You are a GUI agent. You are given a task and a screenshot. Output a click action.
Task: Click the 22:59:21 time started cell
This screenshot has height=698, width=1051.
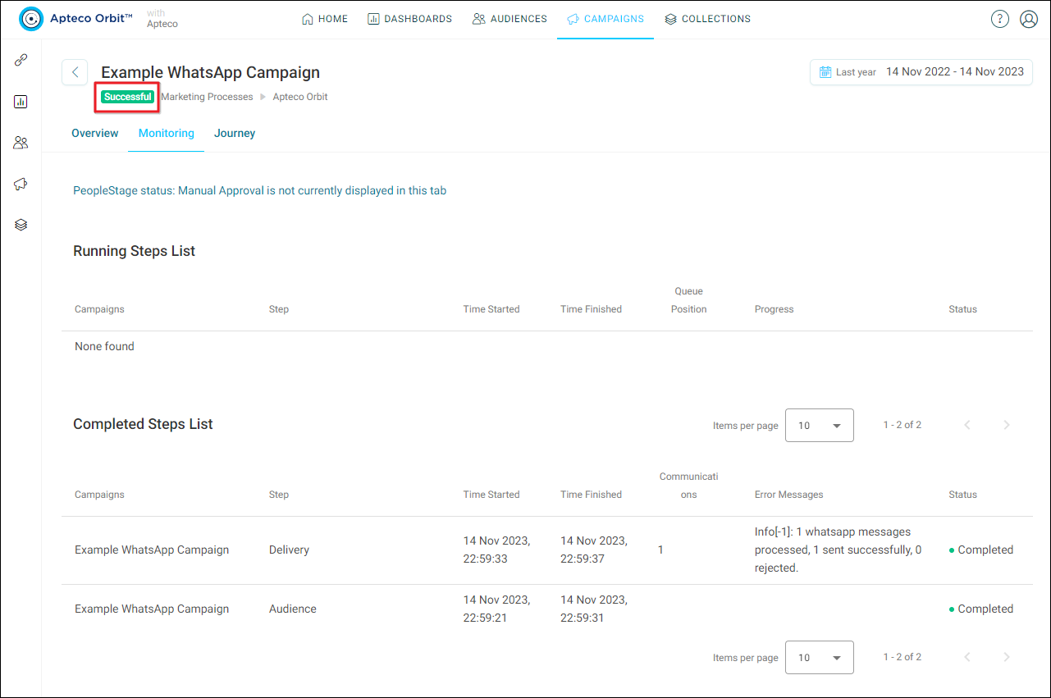(496, 609)
